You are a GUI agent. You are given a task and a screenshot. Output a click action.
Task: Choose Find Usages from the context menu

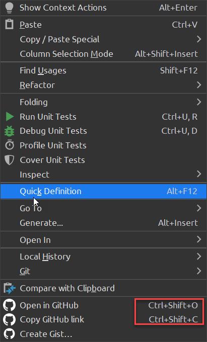coord(104,70)
